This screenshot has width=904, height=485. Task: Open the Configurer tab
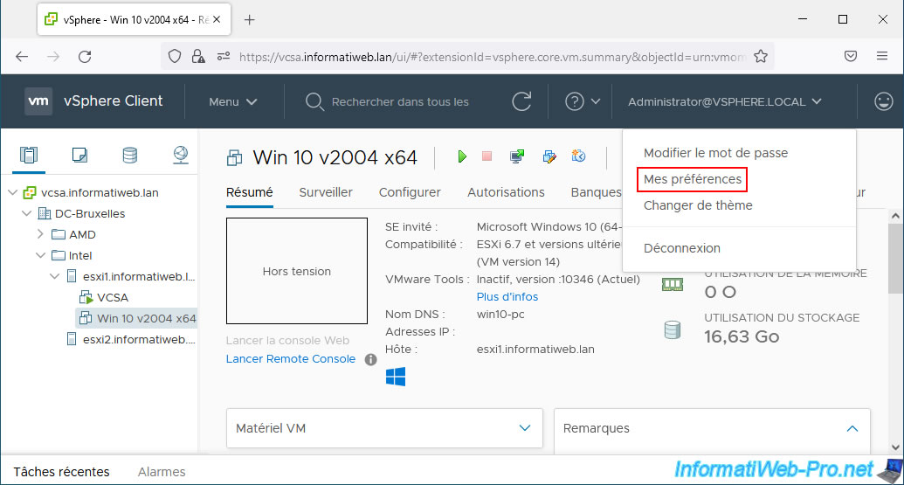coord(410,192)
